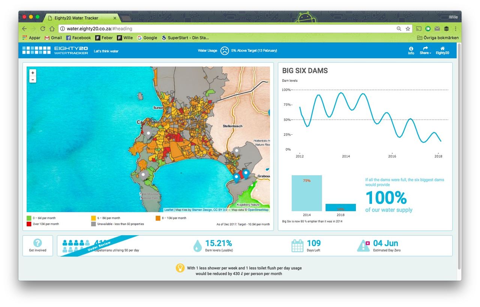Click the calendar Days Left icon

click(x=297, y=245)
